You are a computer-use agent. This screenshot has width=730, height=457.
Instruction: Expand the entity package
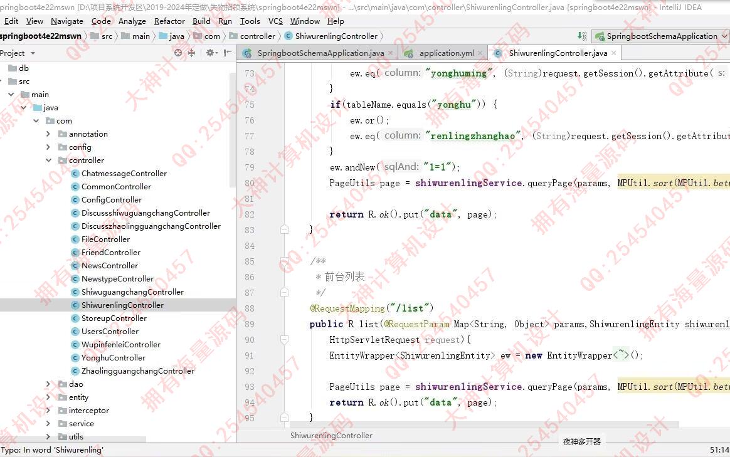(x=48, y=397)
